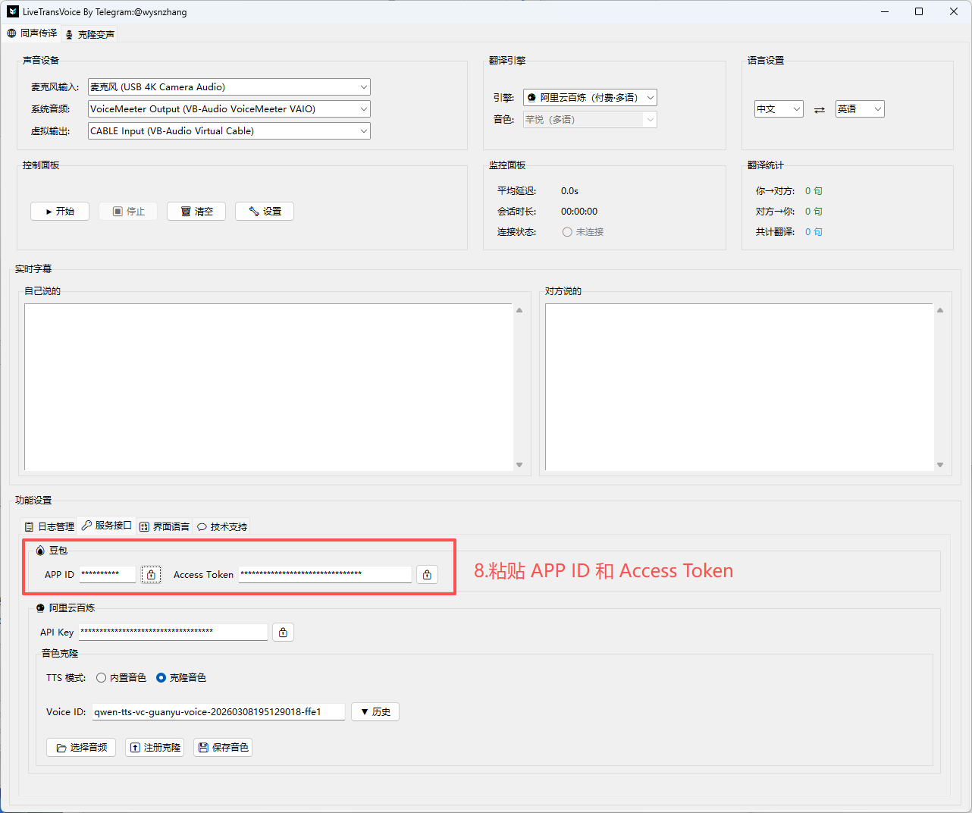Click up arrow of 自己说的 scrollbar
This screenshot has width=972, height=813.
519,310
